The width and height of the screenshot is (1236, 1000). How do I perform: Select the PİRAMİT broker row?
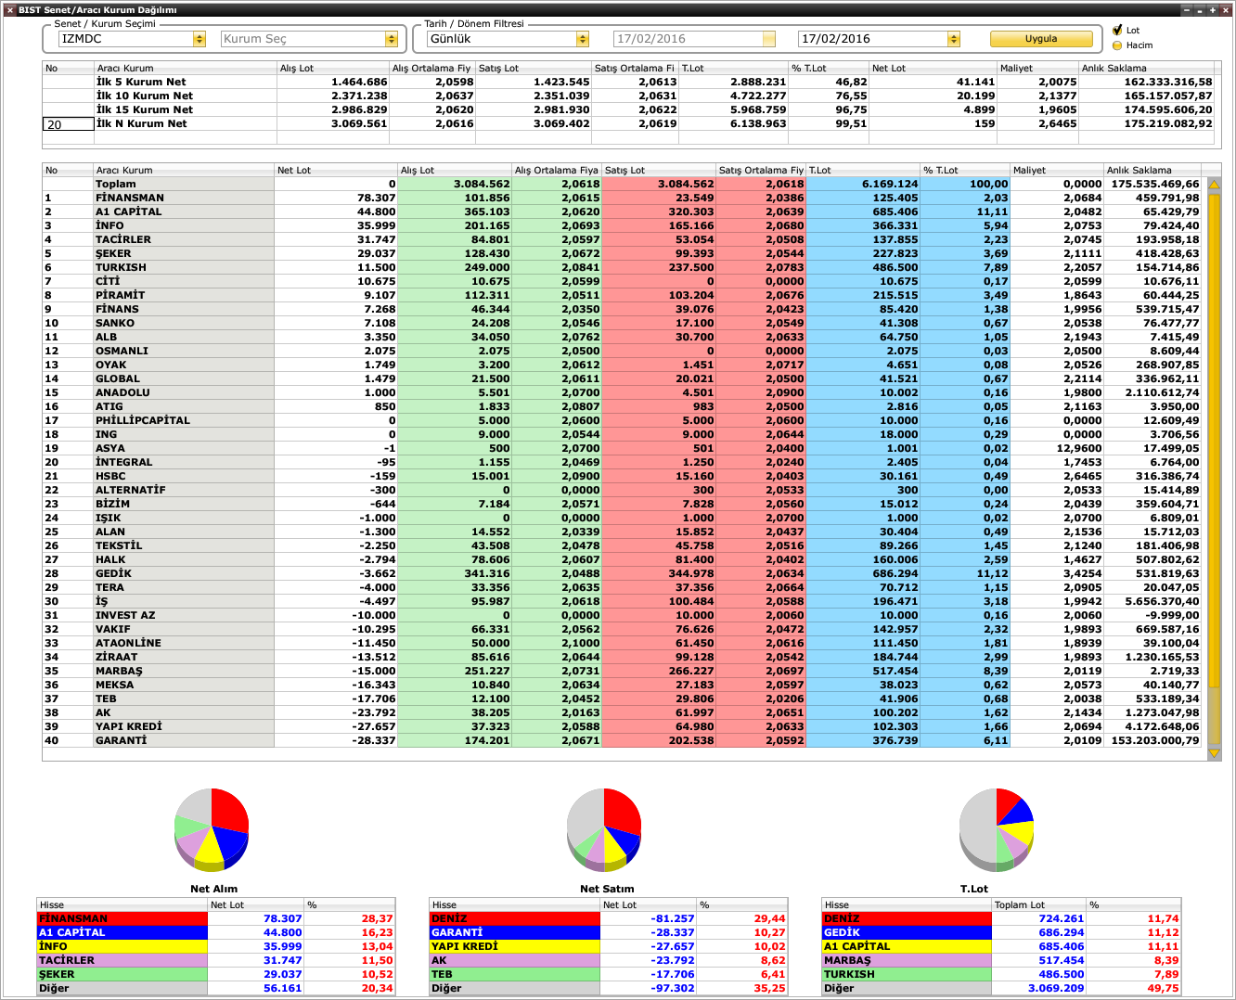[622, 295]
